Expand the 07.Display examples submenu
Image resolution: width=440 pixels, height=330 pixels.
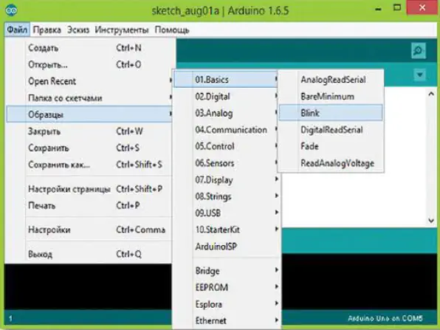[x=226, y=179]
